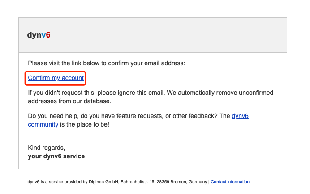The width and height of the screenshot is (310, 194).
Task: Follow the dynv6 link after feedback sentence
Action: coord(240,116)
